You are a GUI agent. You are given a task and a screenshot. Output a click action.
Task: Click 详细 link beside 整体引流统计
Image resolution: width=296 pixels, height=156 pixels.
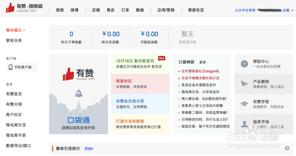pos(89,149)
